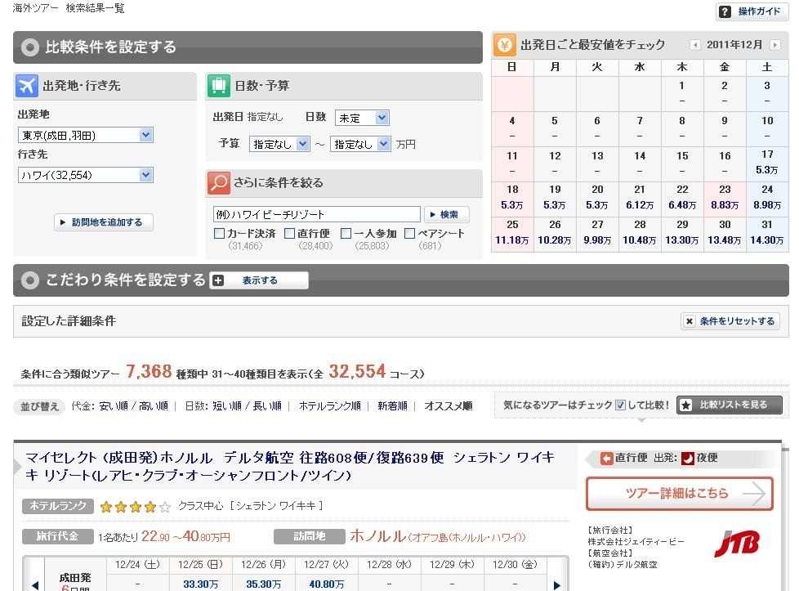
Task: Click the 検索 button
Action: pyautogui.click(x=446, y=214)
